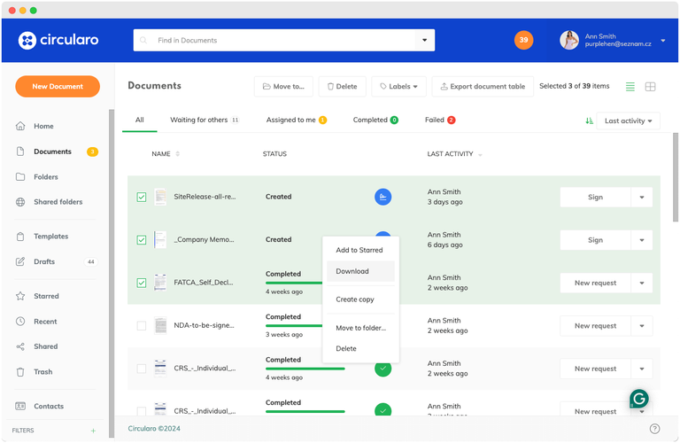Click blue status icon for SiteRelease document

382,197
